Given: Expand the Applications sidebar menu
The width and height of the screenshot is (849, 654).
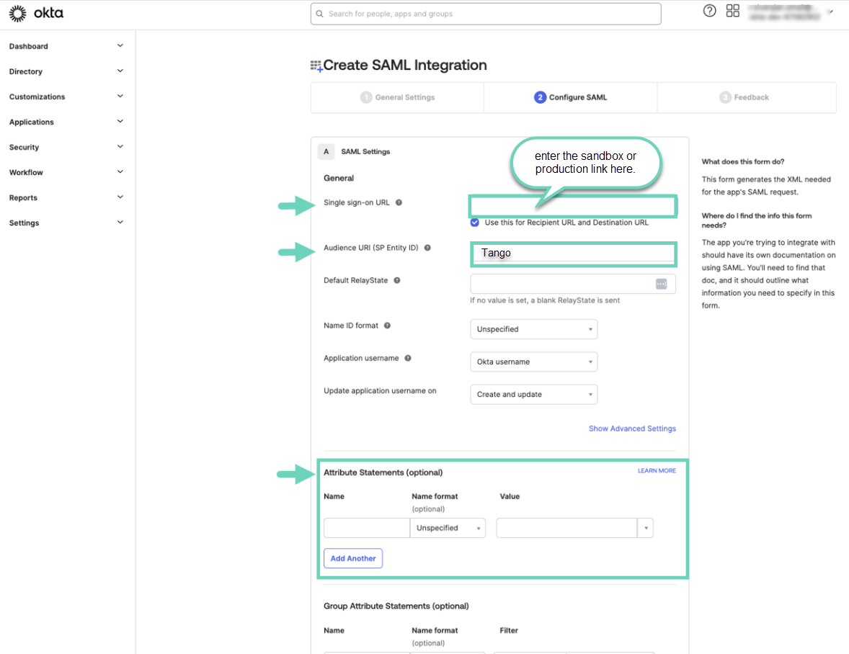Looking at the screenshot, I should click(66, 122).
